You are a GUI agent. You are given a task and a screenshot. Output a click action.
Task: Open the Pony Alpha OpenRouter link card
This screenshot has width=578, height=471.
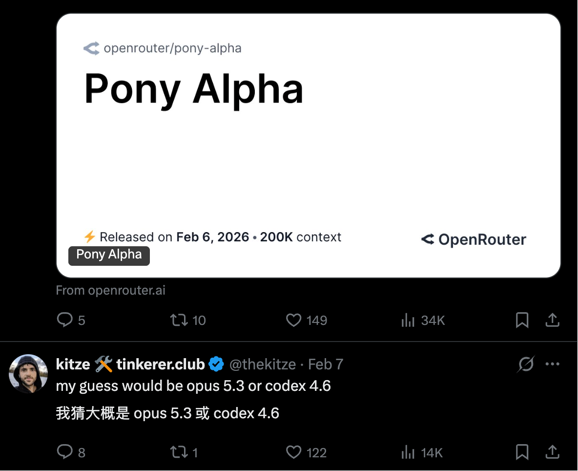click(x=309, y=146)
